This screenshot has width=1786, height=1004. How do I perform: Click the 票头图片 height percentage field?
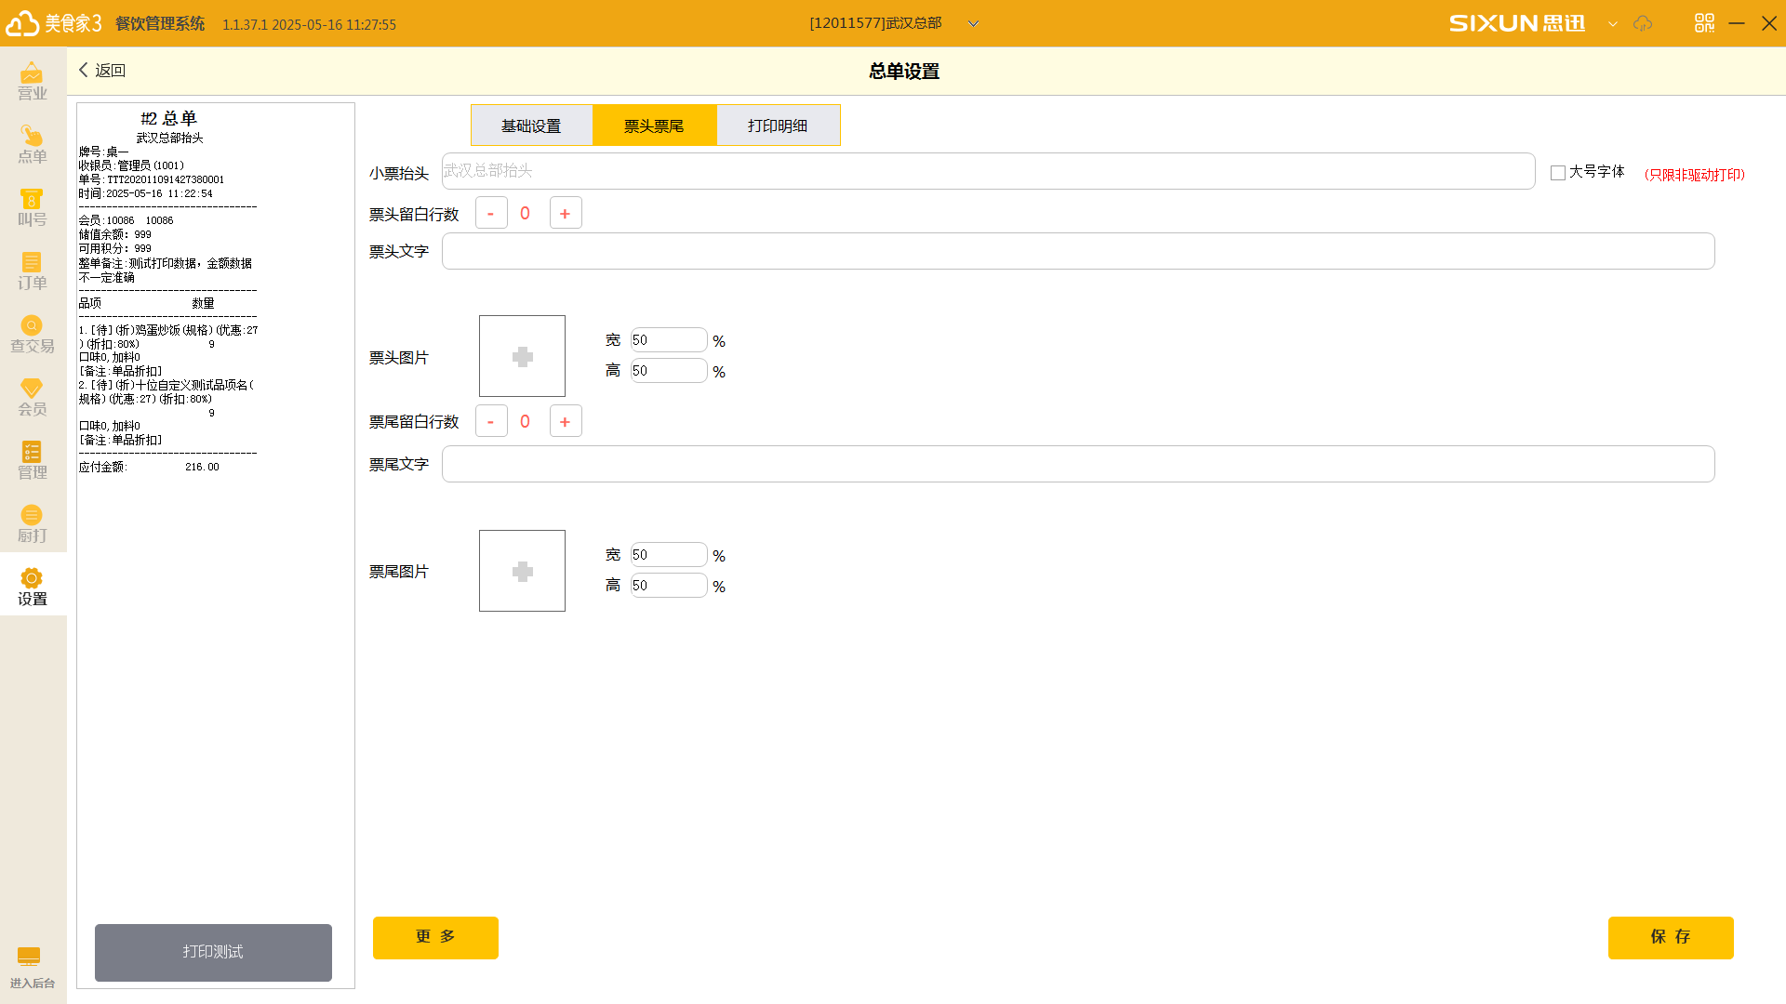pos(669,370)
